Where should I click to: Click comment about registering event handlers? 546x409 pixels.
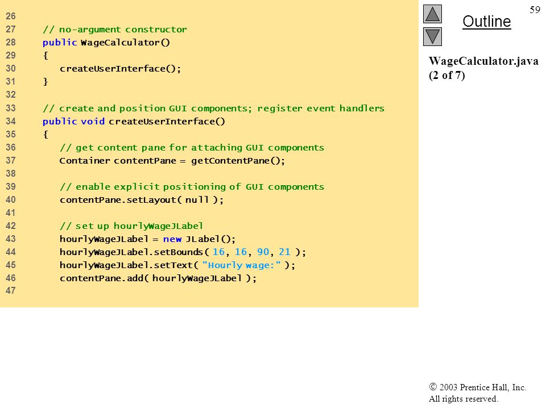click(213, 108)
